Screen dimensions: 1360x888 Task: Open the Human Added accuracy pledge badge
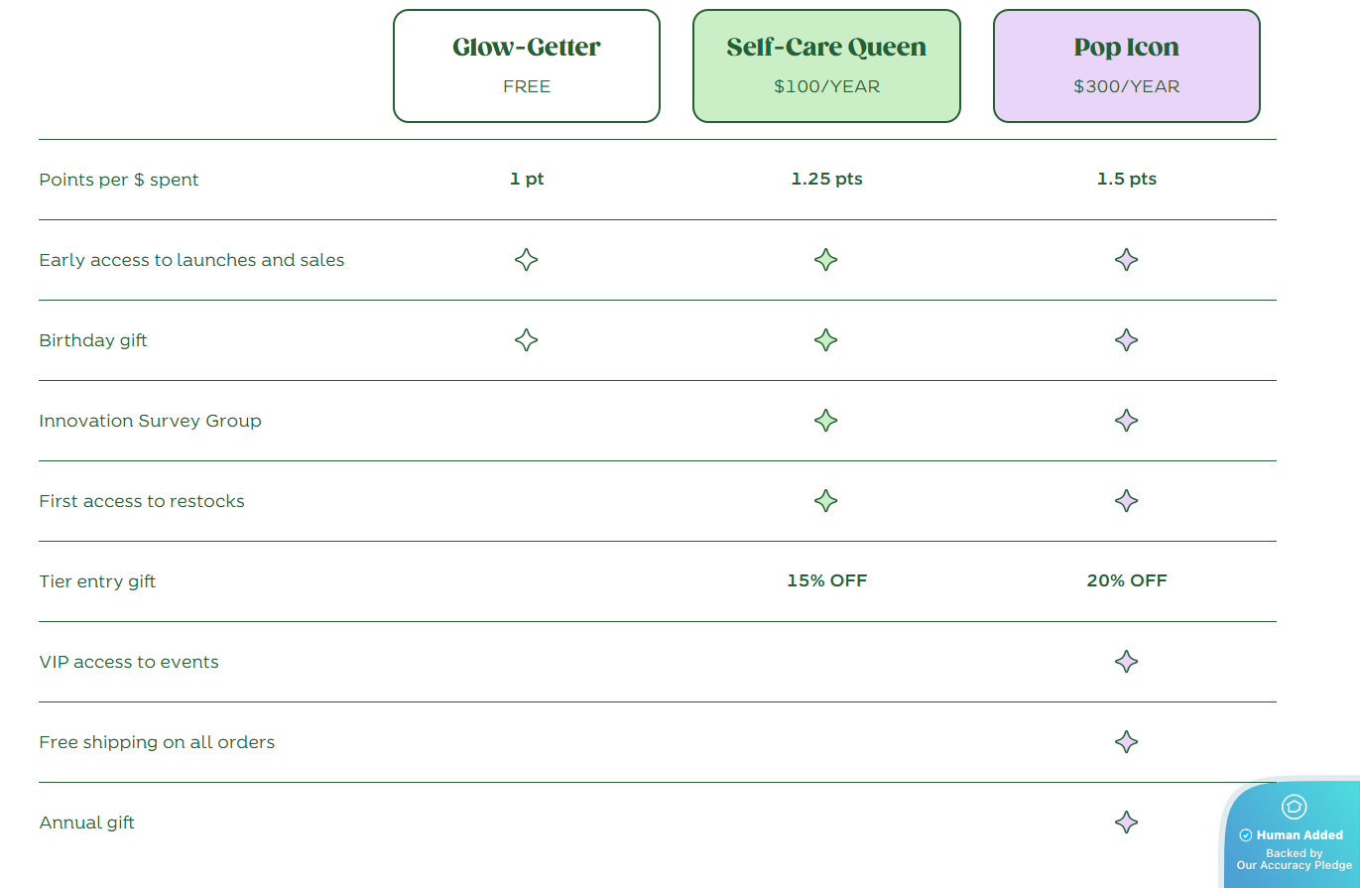tap(1294, 842)
